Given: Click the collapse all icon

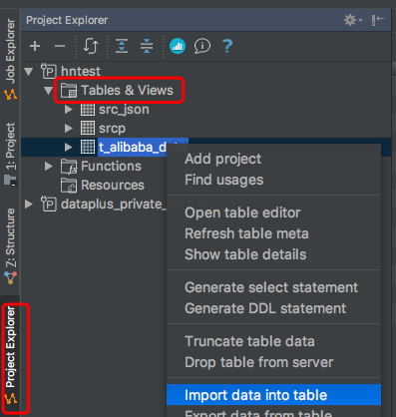Looking at the screenshot, I should [x=147, y=46].
